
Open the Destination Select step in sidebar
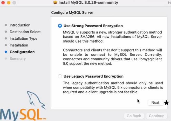click(25, 32)
